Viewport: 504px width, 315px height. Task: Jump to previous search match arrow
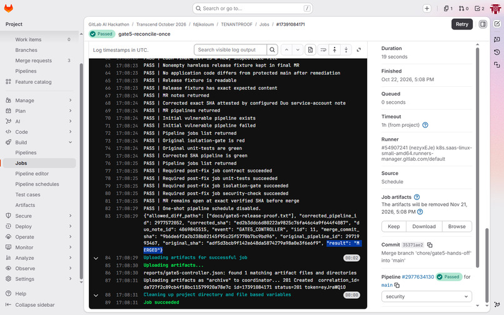[286, 50]
